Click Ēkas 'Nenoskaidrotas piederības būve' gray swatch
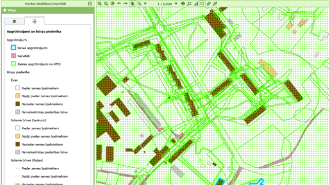Viewport: 329px width, 185px height. pos(18,112)
